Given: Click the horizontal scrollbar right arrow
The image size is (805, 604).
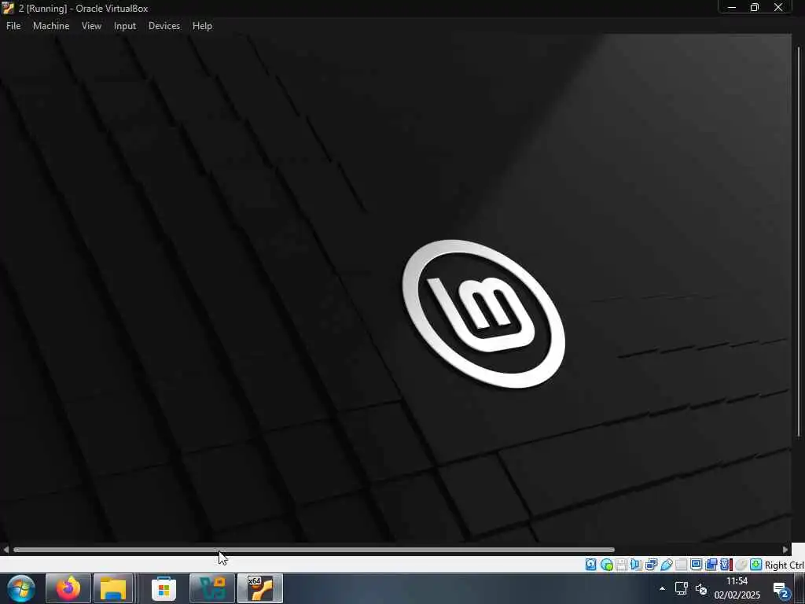Looking at the screenshot, I should (785, 550).
